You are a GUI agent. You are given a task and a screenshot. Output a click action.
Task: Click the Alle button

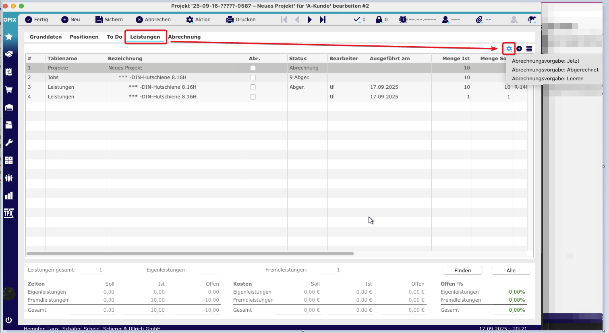pyautogui.click(x=511, y=271)
